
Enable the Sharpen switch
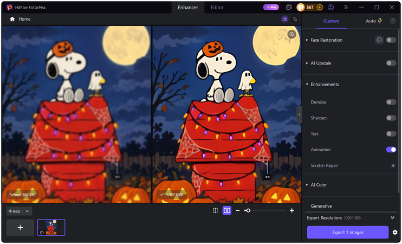click(391, 118)
